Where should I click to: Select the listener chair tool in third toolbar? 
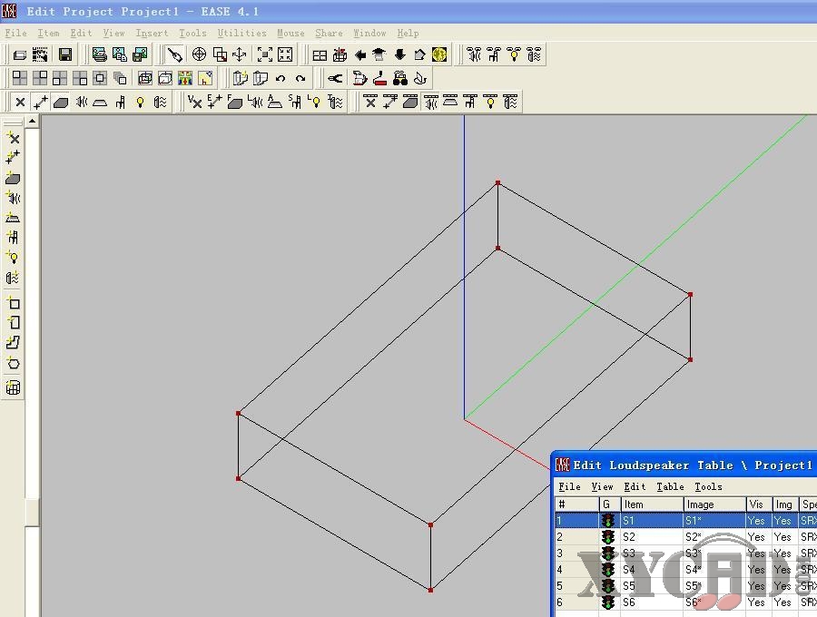tap(121, 102)
